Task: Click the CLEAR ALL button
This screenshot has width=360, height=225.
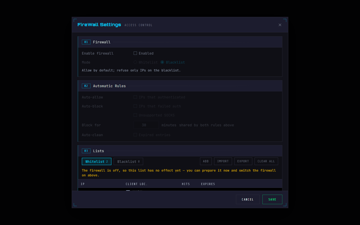Action: (266, 161)
